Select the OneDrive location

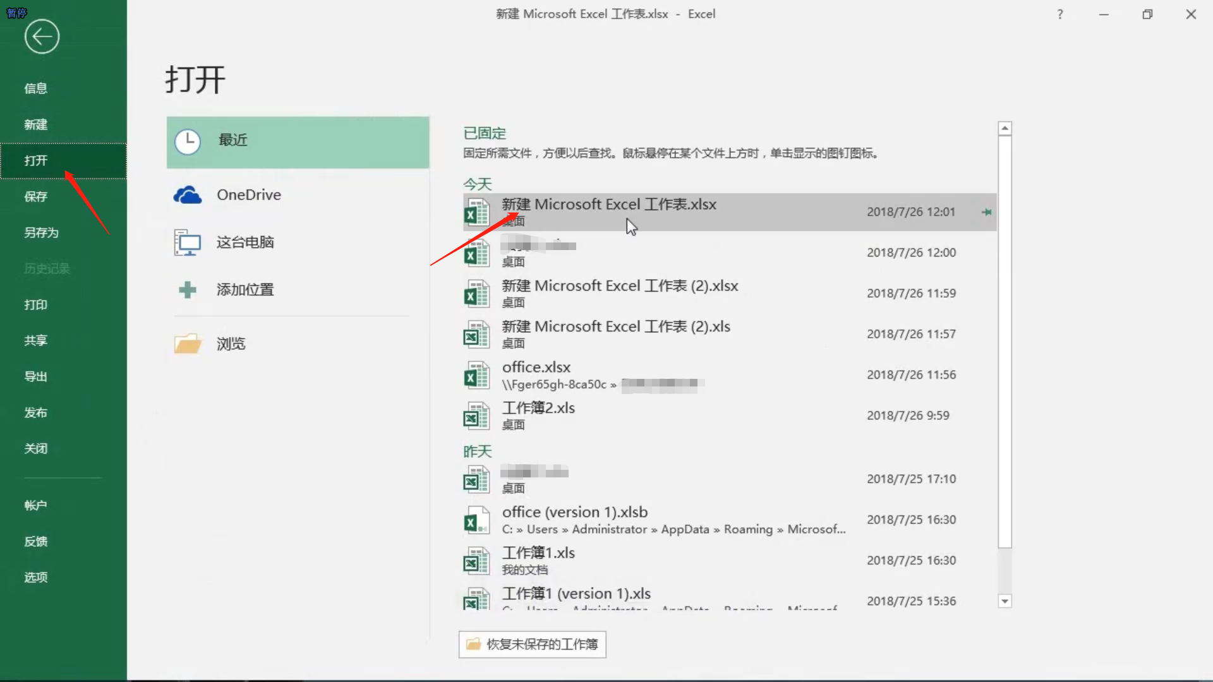coord(298,195)
